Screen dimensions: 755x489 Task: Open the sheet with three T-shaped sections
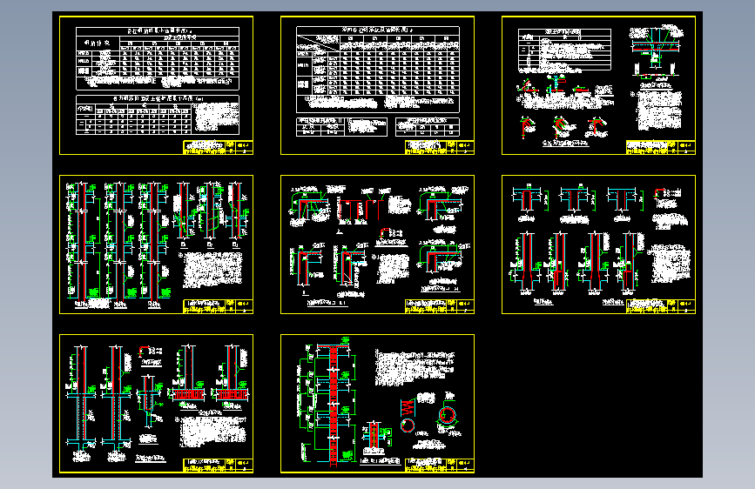(598, 244)
